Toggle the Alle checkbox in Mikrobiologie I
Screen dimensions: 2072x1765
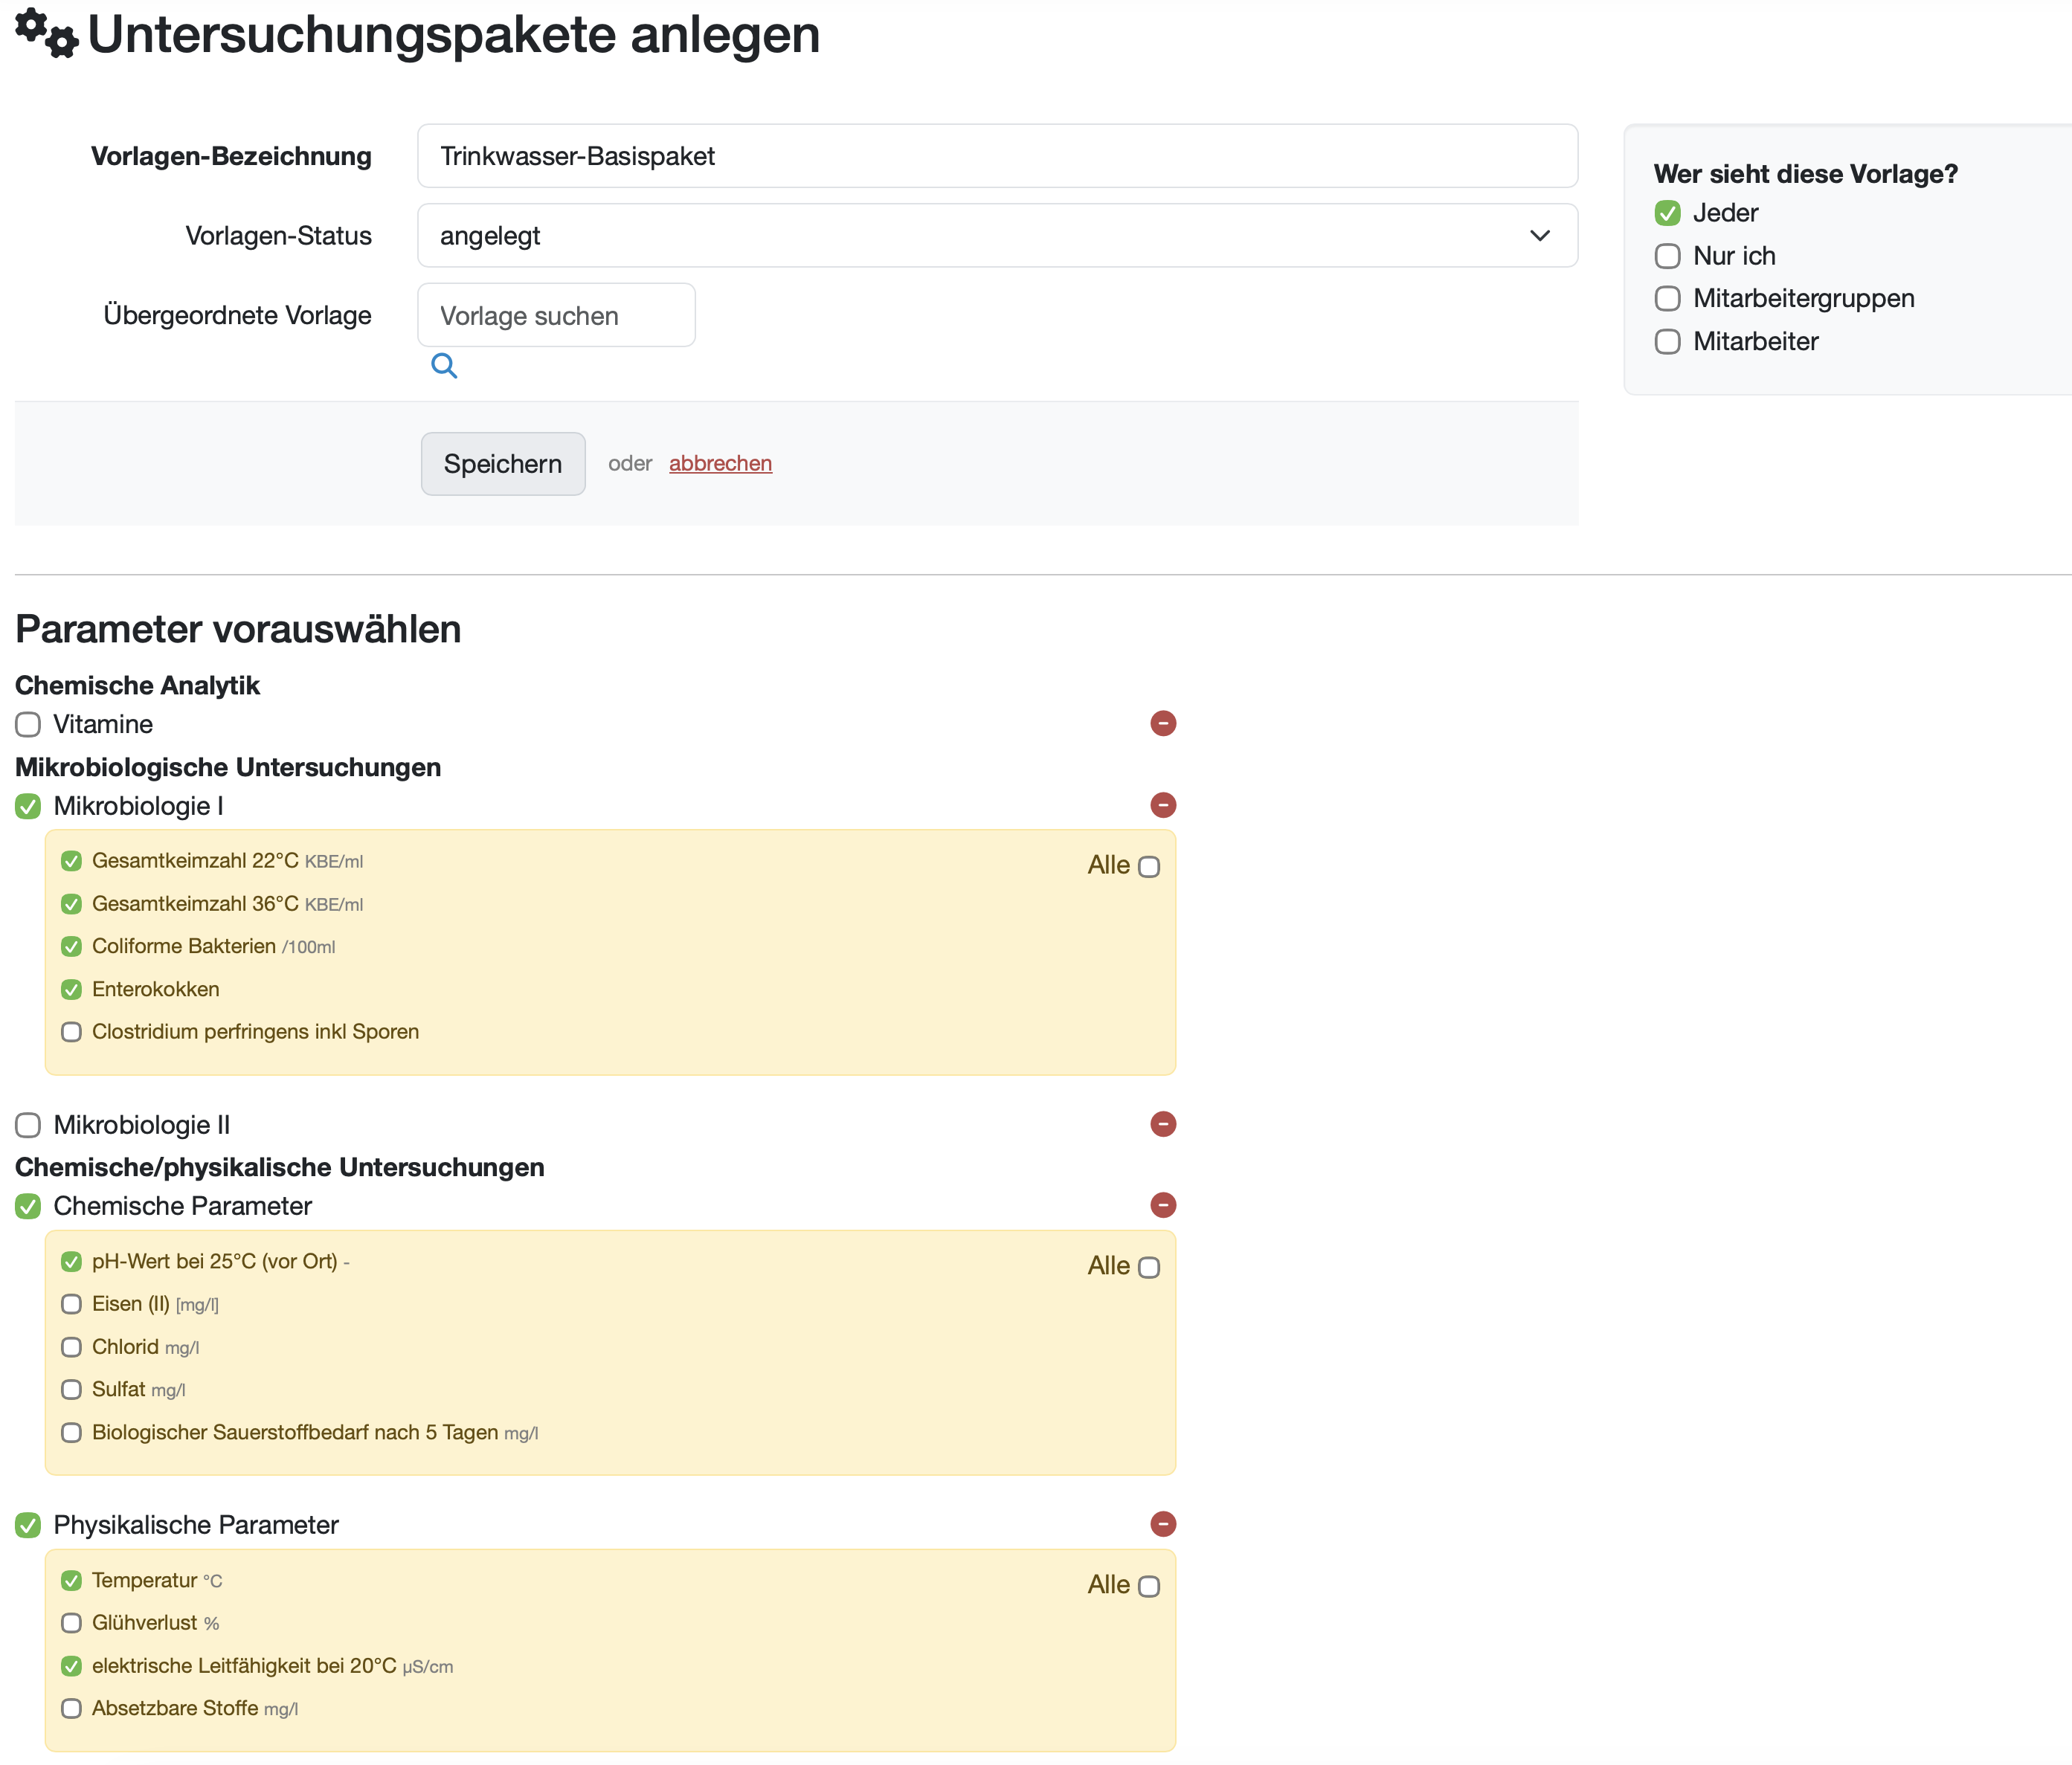(1149, 866)
